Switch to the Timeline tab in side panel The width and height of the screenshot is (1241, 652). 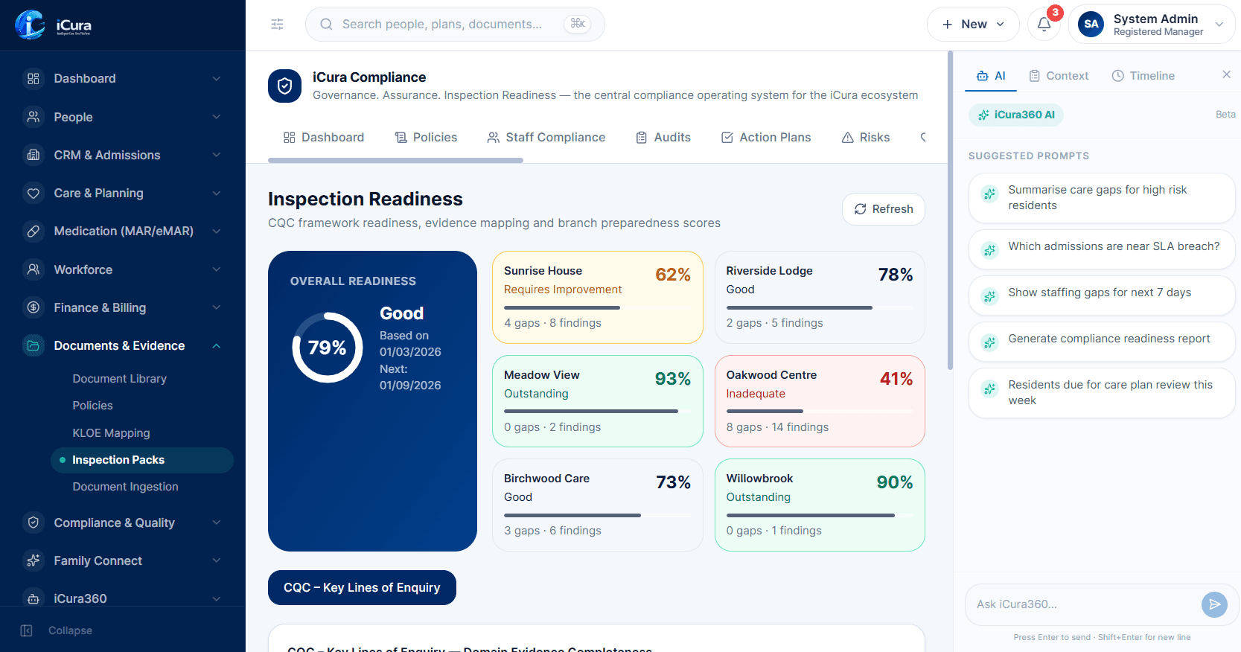coord(1143,76)
